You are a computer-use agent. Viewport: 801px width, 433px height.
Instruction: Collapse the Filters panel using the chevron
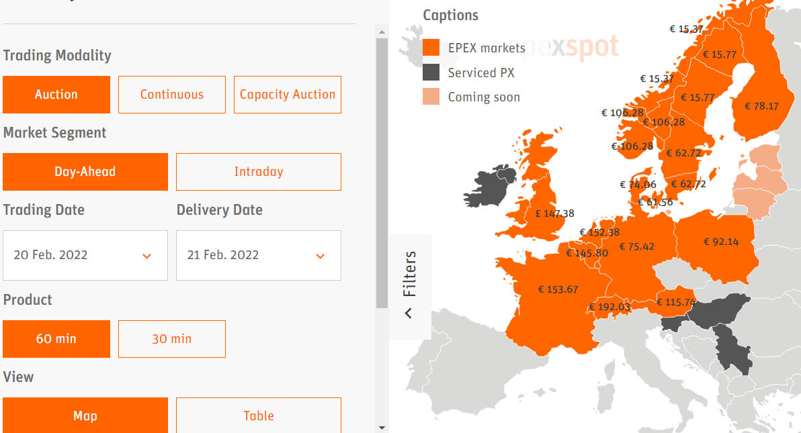point(408,313)
